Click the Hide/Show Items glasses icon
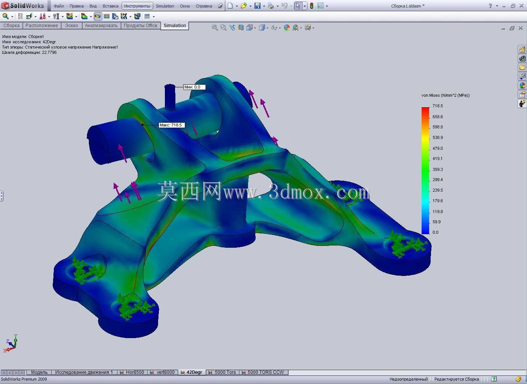Screen dimensions: 527x384 pyautogui.click(x=274, y=27)
